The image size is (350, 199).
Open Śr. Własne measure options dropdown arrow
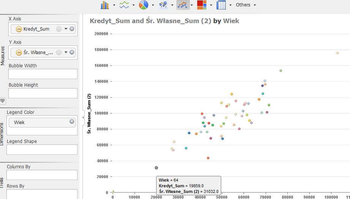click(x=66, y=52)
